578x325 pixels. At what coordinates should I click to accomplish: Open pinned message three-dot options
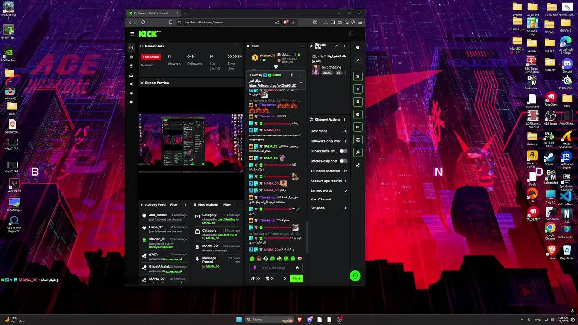click(x=301, y=75)
